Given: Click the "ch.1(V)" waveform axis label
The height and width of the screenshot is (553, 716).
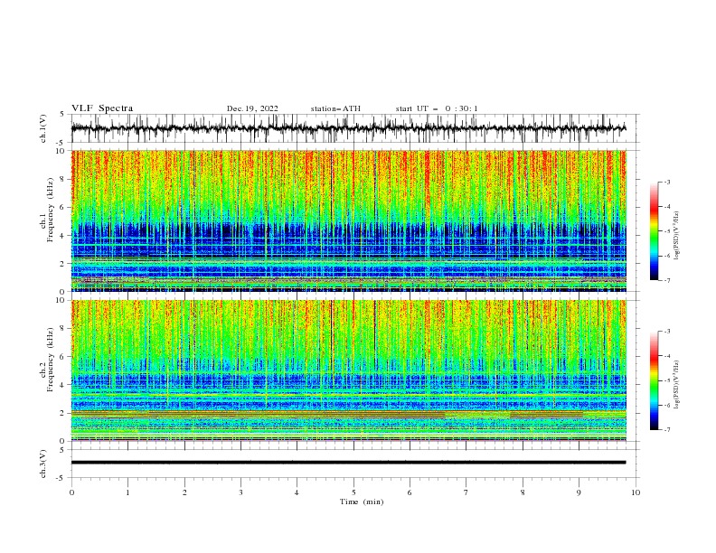Looking at the screenshot, I should [x=43, y=128].
